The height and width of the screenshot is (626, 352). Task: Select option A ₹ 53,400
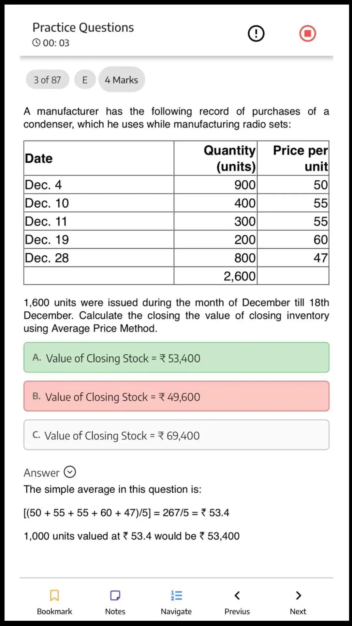(x=176, y=358)
